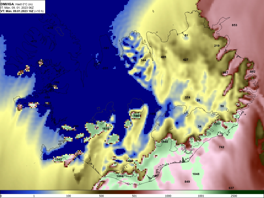264x198 pixels.
Task: Click the legend label 2500
Action: coord(234,196)
